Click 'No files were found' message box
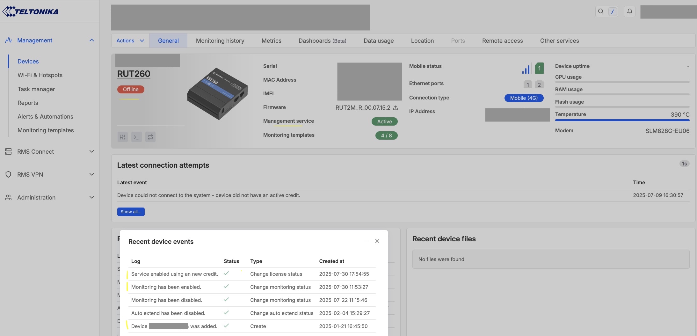 pyautogui.click(x=551, y=259)
